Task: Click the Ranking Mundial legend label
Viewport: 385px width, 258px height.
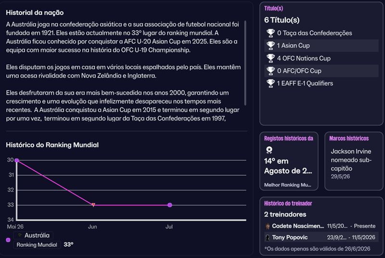Action: (x=37, y=245)
